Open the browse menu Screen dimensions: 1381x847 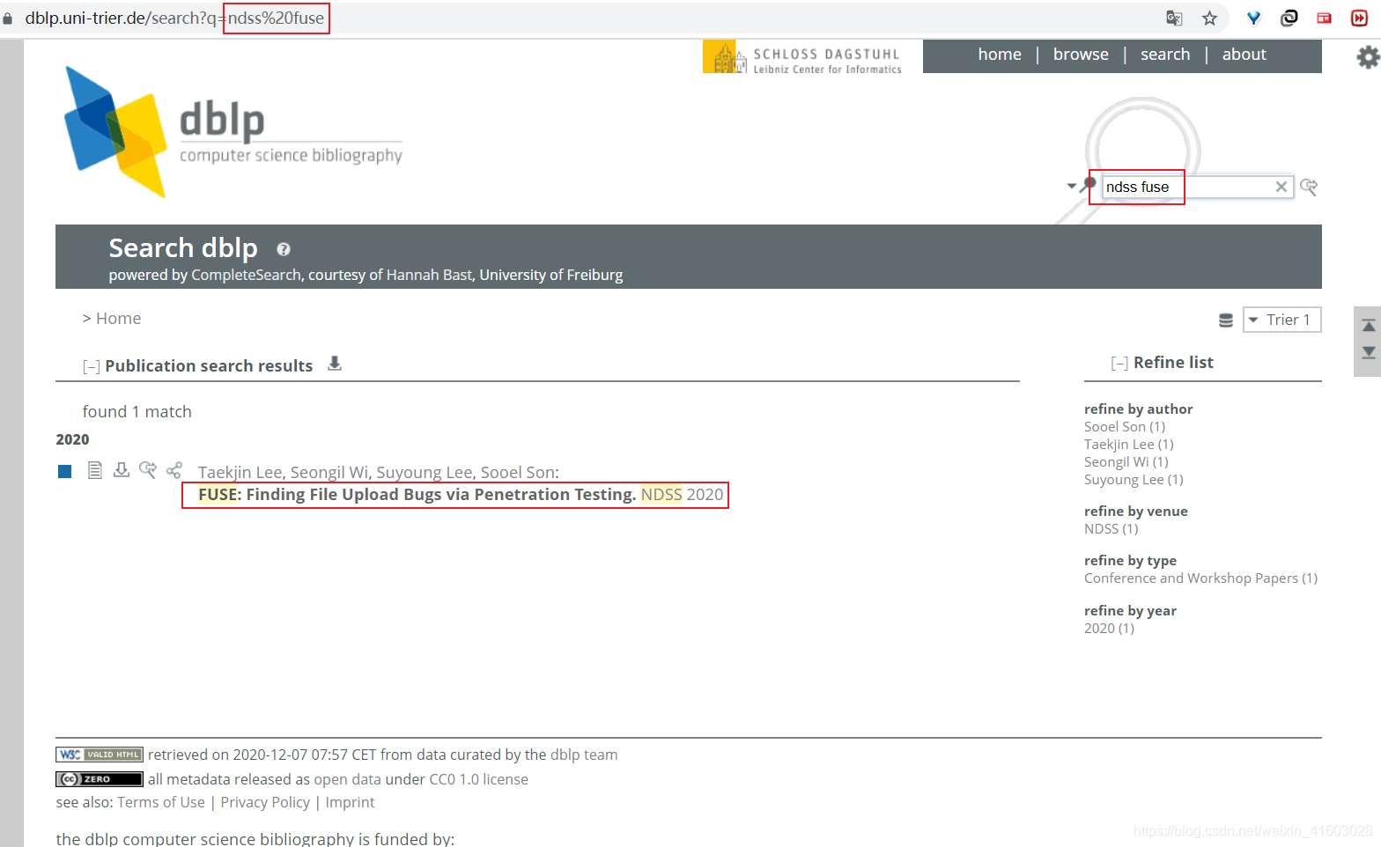1081,55
